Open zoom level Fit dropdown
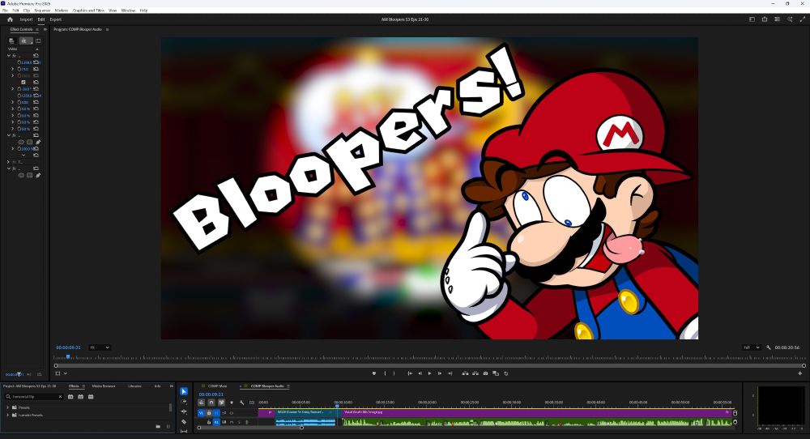Screen dimensions: 810x439 coord(99,347)
